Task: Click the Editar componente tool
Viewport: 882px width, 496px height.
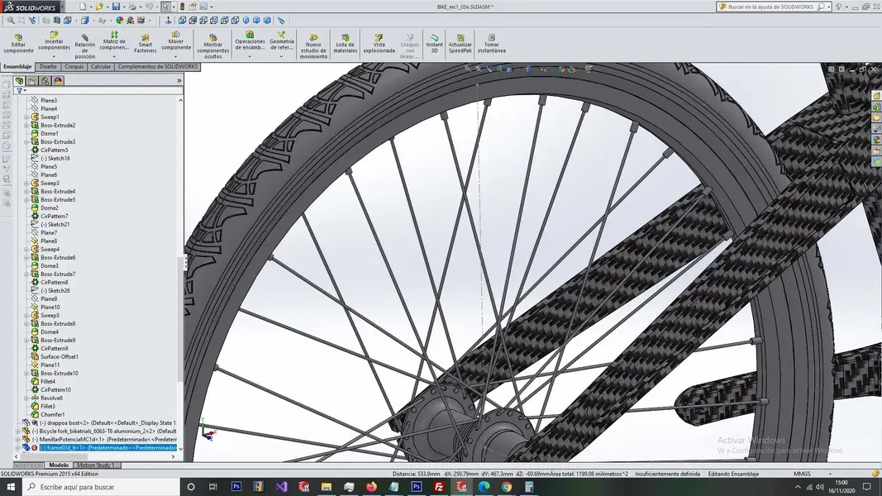Action: (x=18, y=44)
